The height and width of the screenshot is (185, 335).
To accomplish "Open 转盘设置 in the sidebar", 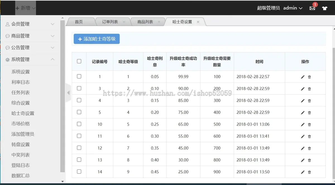I will [21, 144].
